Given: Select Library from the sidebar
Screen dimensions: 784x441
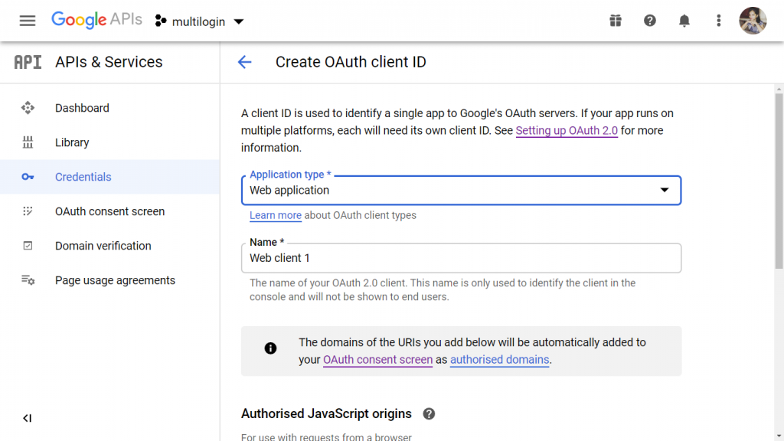Looking at the screenshot, I should [x=72, y=142].
